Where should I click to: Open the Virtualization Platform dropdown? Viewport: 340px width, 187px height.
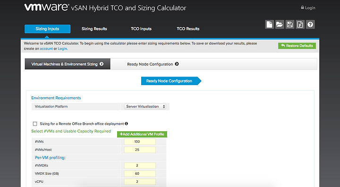pyautogui.click(x=145, y=107)
